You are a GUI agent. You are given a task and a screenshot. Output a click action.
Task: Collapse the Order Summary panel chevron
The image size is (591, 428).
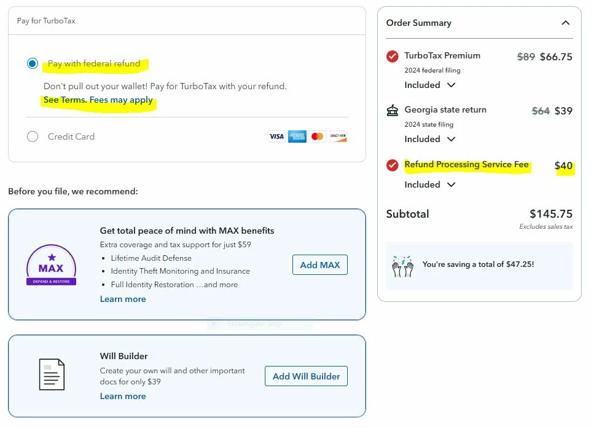(x=565, y=23)
